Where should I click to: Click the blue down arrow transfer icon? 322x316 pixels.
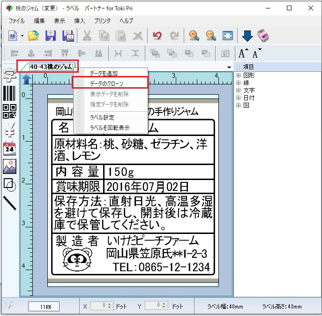pos(247,36)
